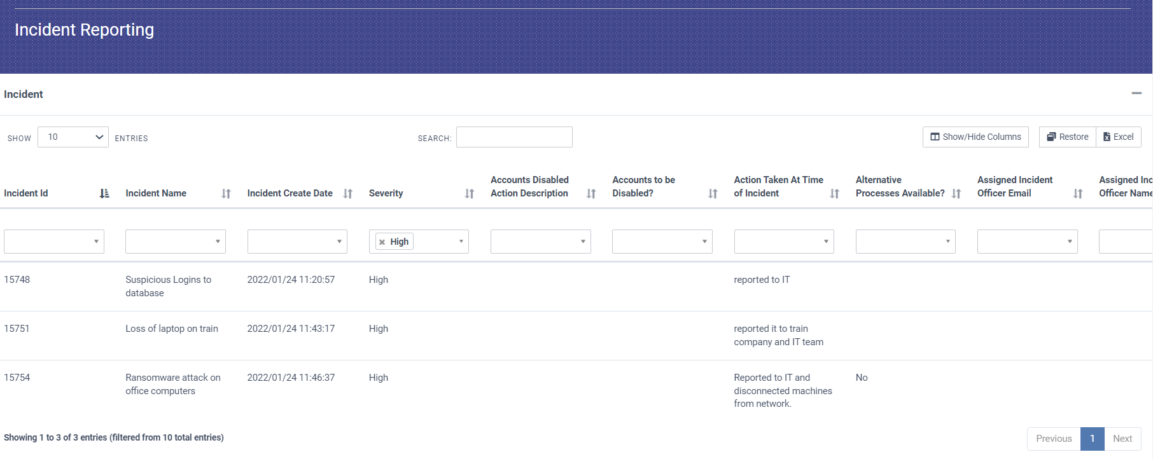Open Incident Create Date filter dropdown
Viewport: 1153px width, 459px height.
point(297,242)
